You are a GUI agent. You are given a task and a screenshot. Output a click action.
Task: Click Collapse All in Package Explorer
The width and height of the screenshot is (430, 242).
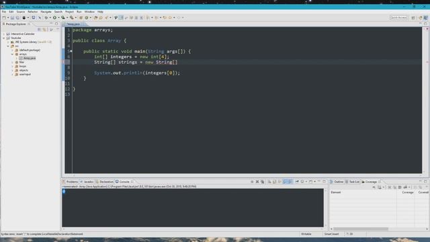click(40, 30)
